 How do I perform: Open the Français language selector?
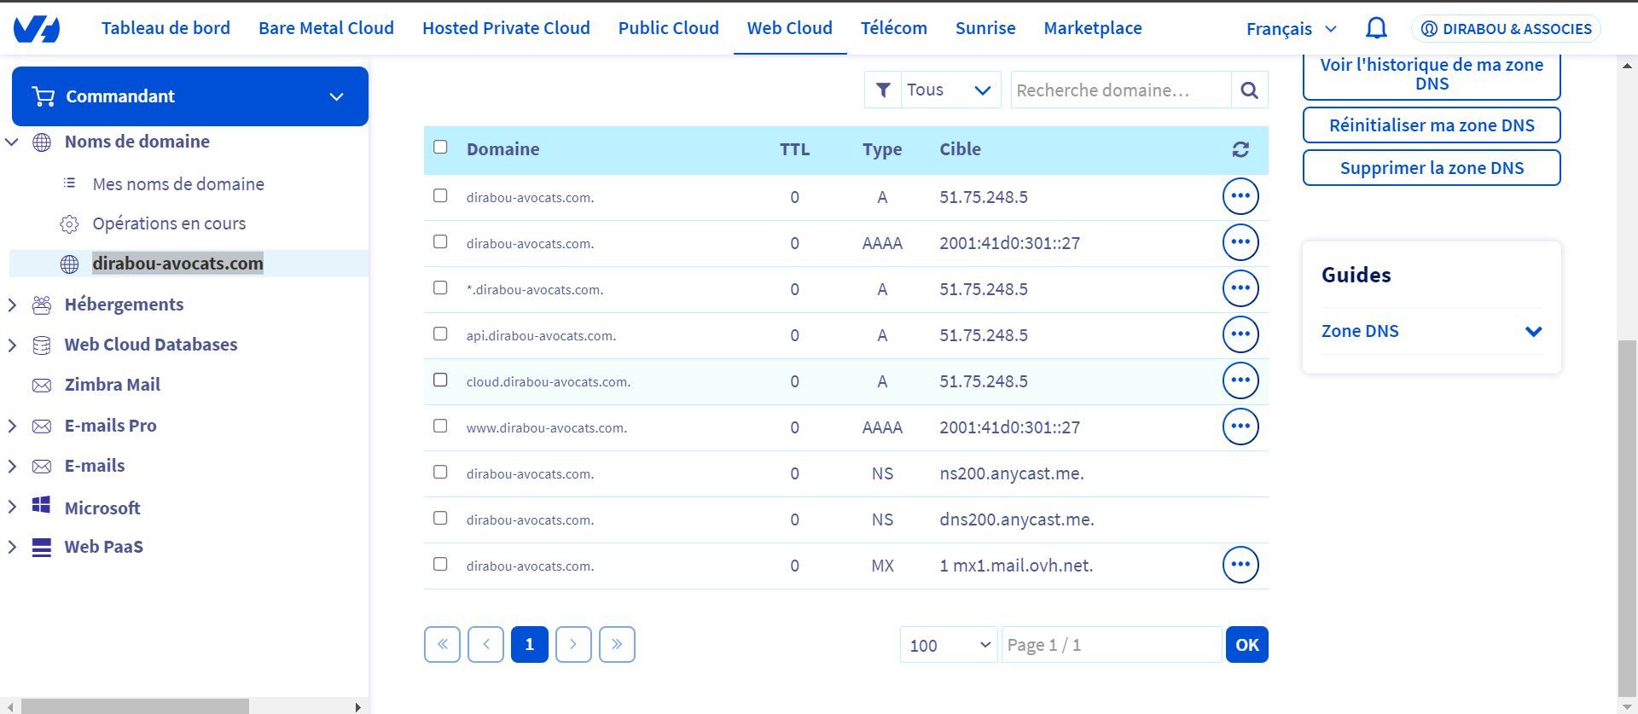pos(1291,29)
